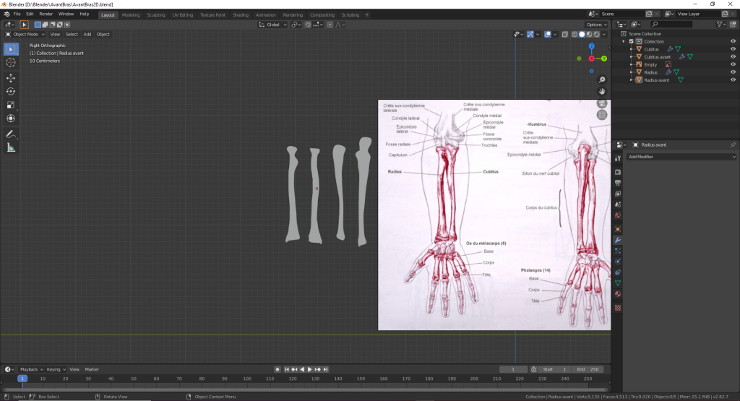
Task: Switch to the Sculpting workspace tab
Action: (x=155, y=14)
